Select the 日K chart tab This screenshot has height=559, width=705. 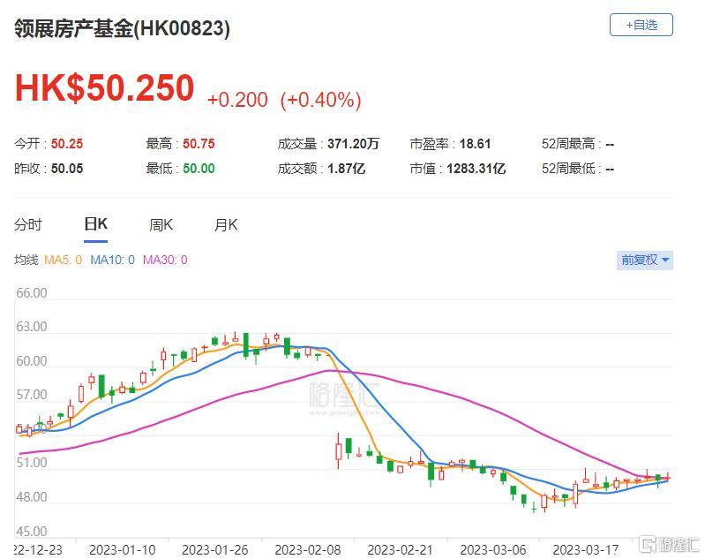[x=96, y=223]
